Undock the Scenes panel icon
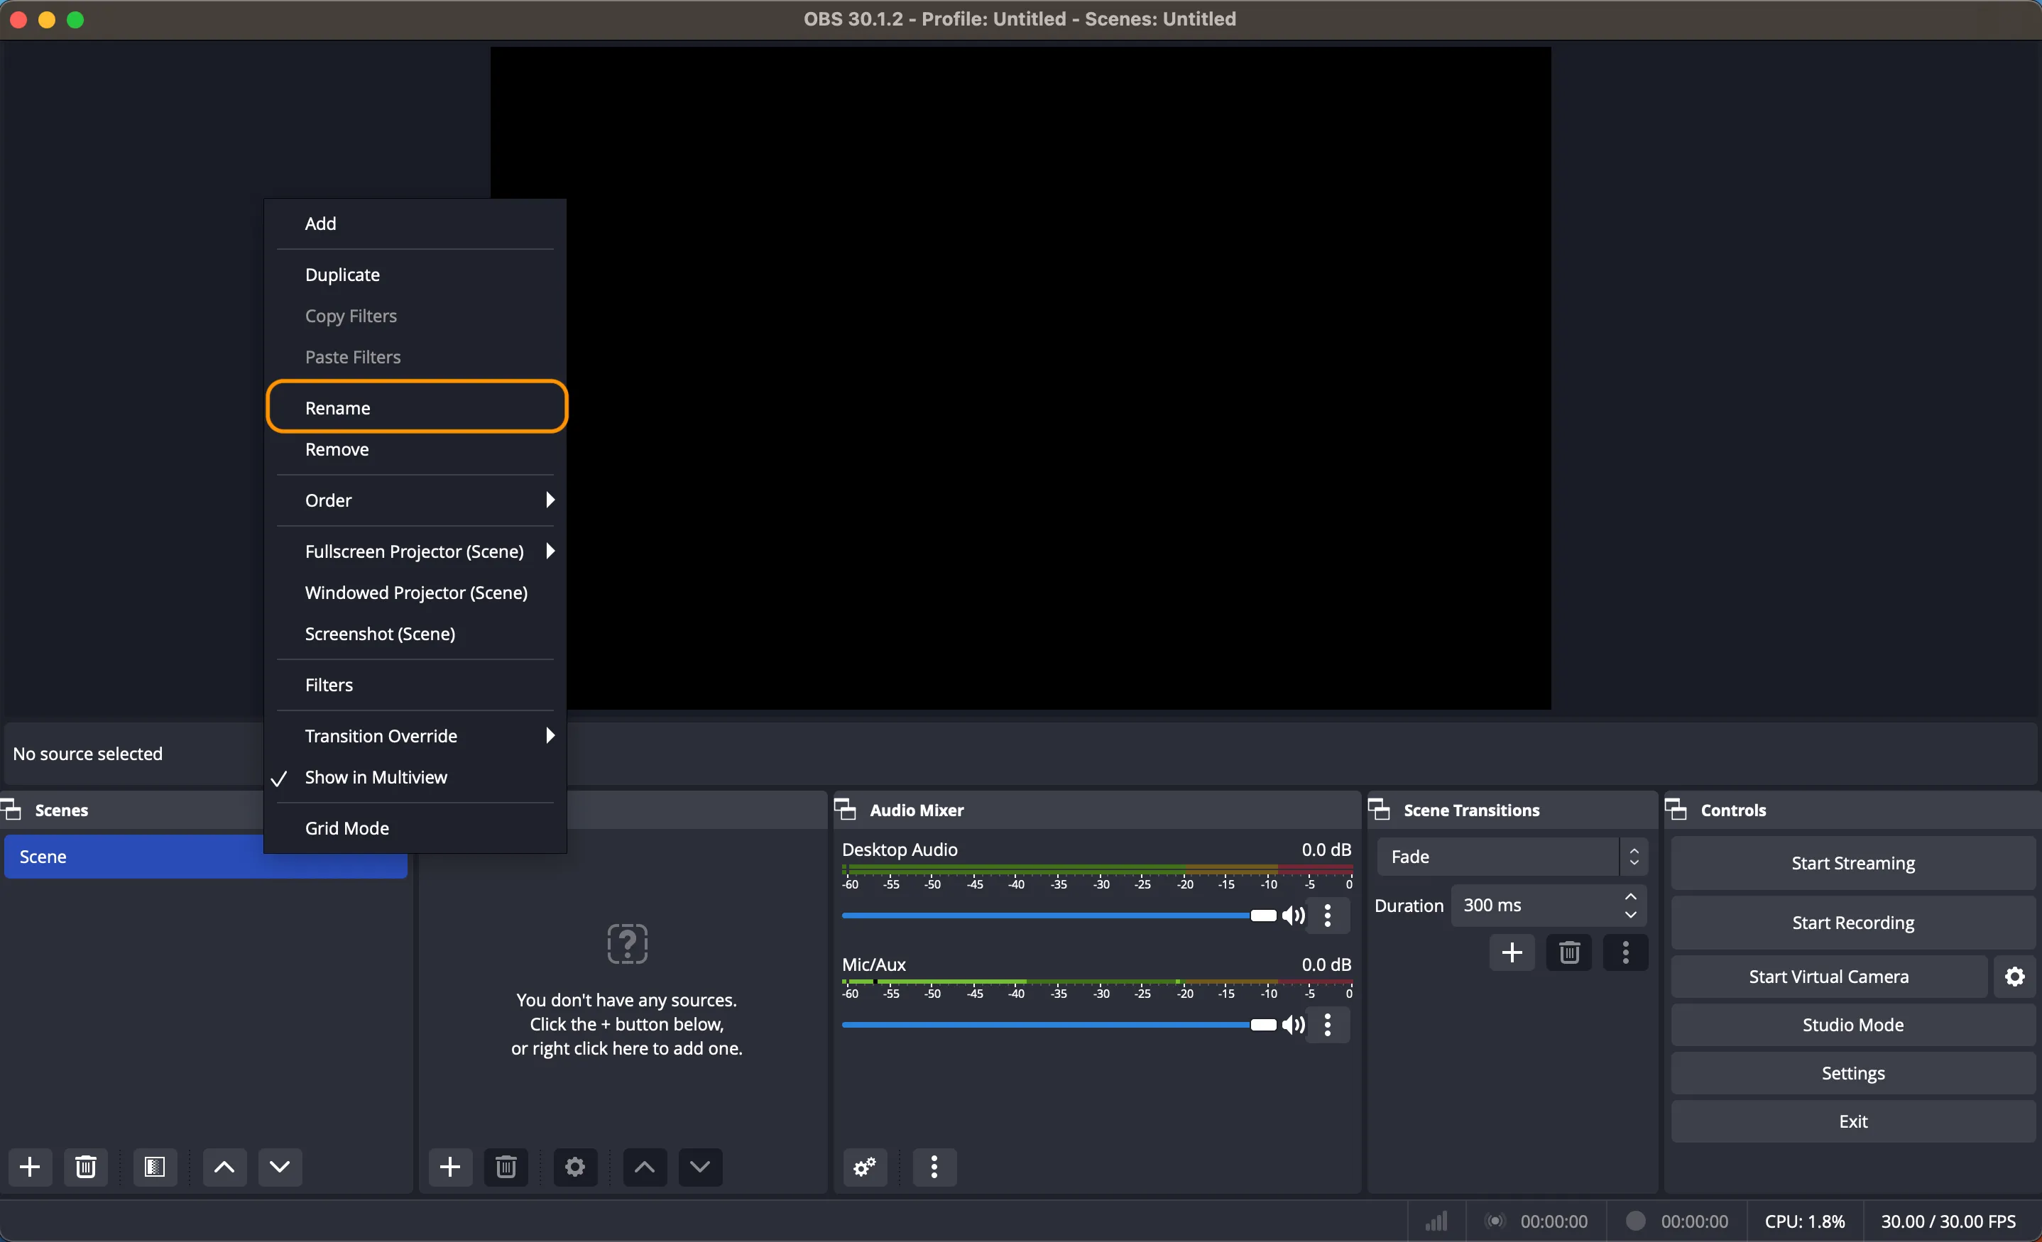Screen dimensions: 2042x1242 click(x=11, y=810)
